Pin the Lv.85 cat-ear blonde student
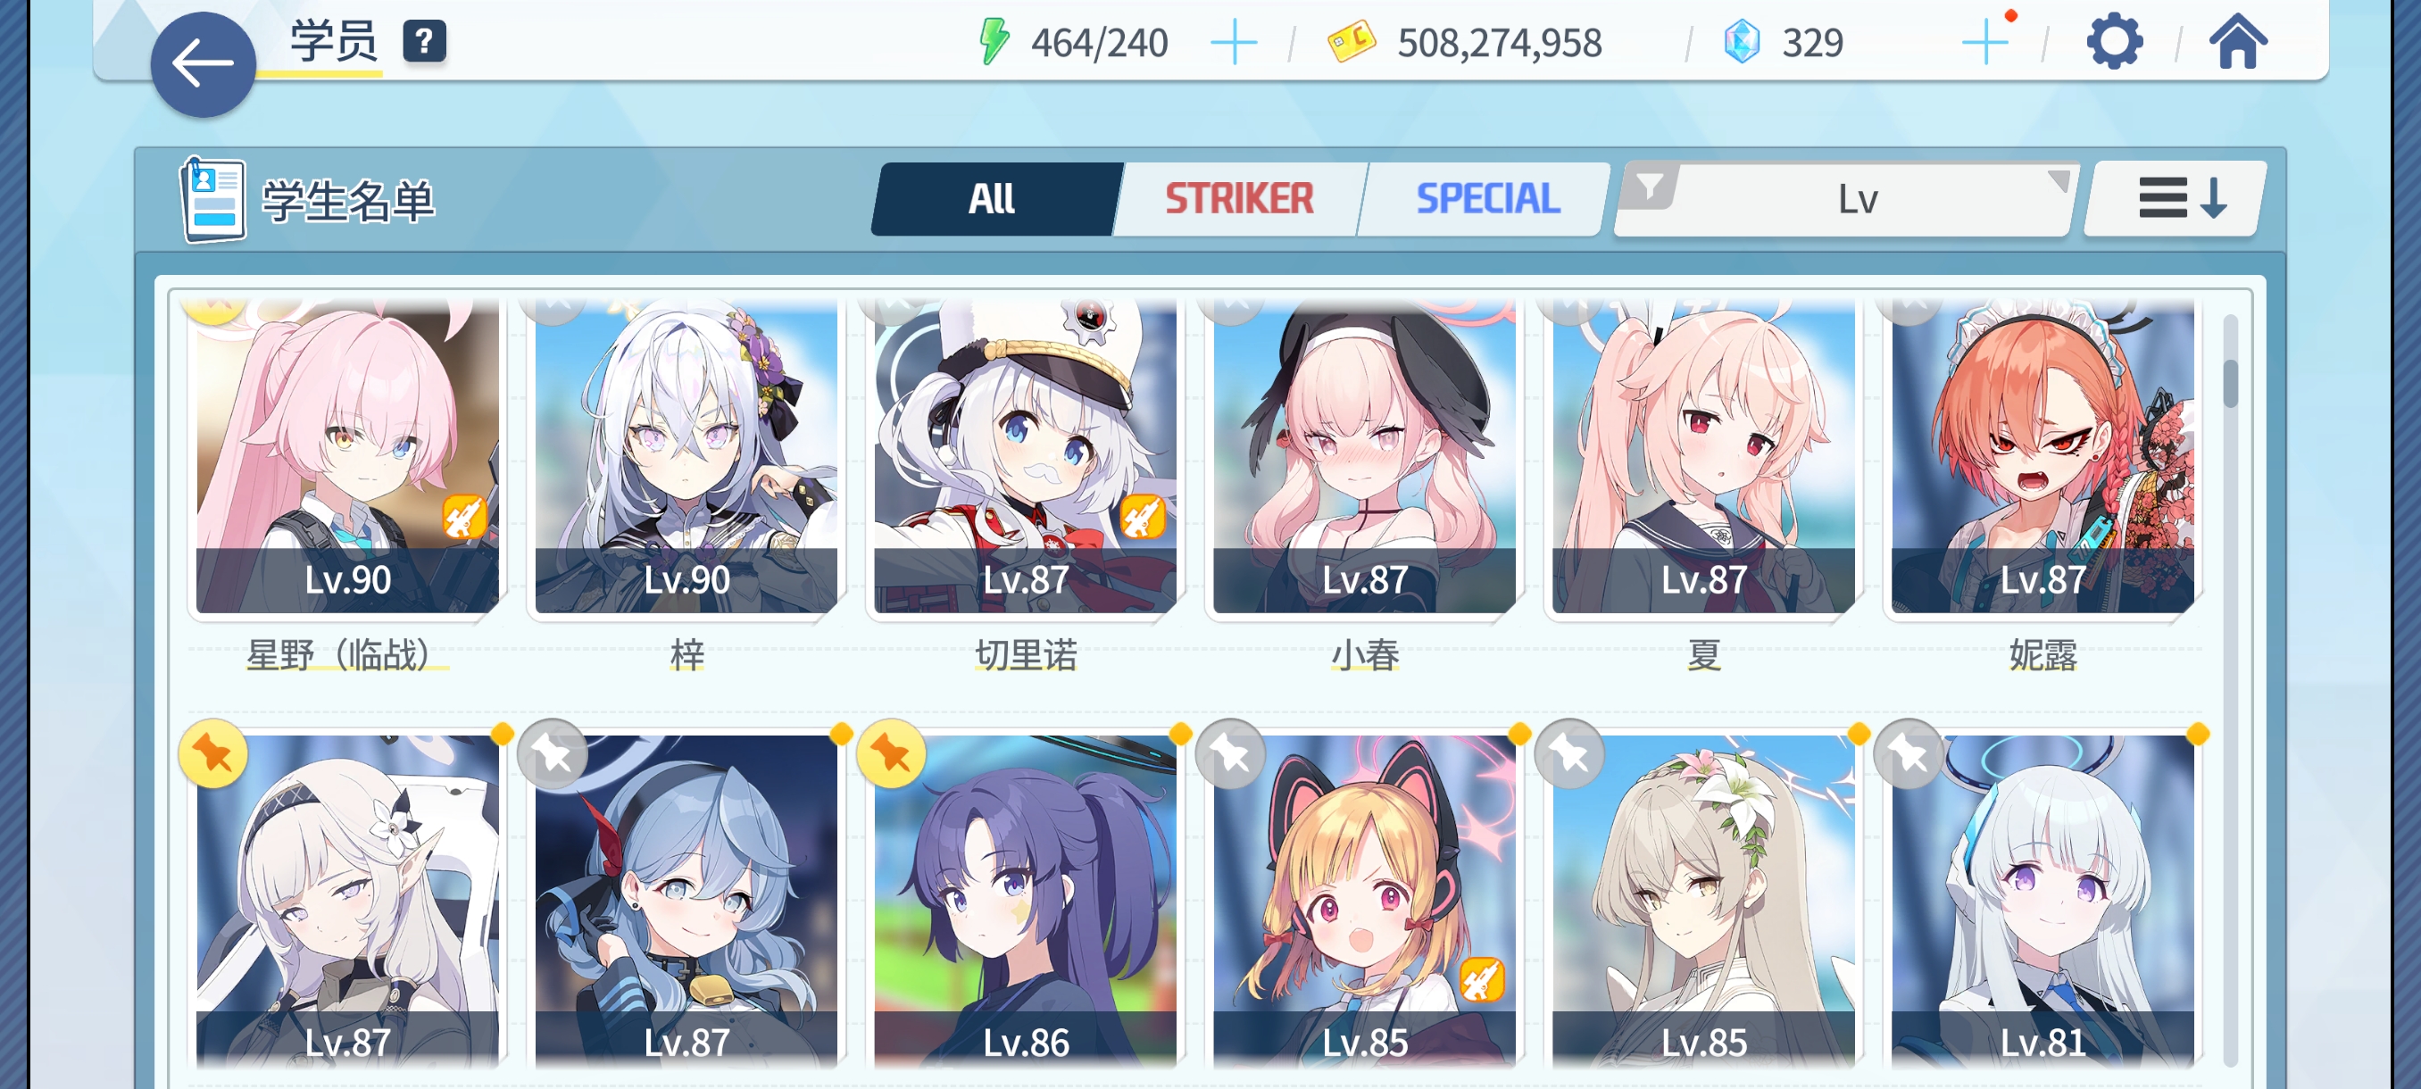 [x=1230, y=753]
